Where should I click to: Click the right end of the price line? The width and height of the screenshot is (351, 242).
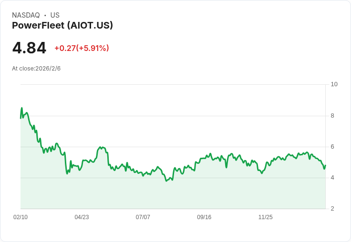pyautogui.click(x=325, y=165)
